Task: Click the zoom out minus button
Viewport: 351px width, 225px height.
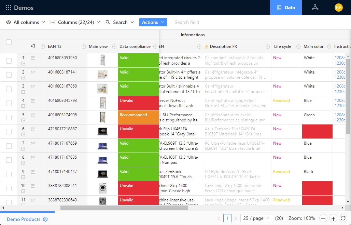Action: 323,218
